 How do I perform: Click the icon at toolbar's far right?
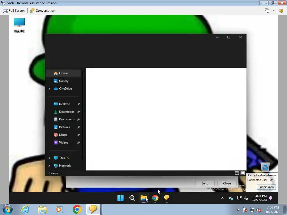tap(281, 11)
